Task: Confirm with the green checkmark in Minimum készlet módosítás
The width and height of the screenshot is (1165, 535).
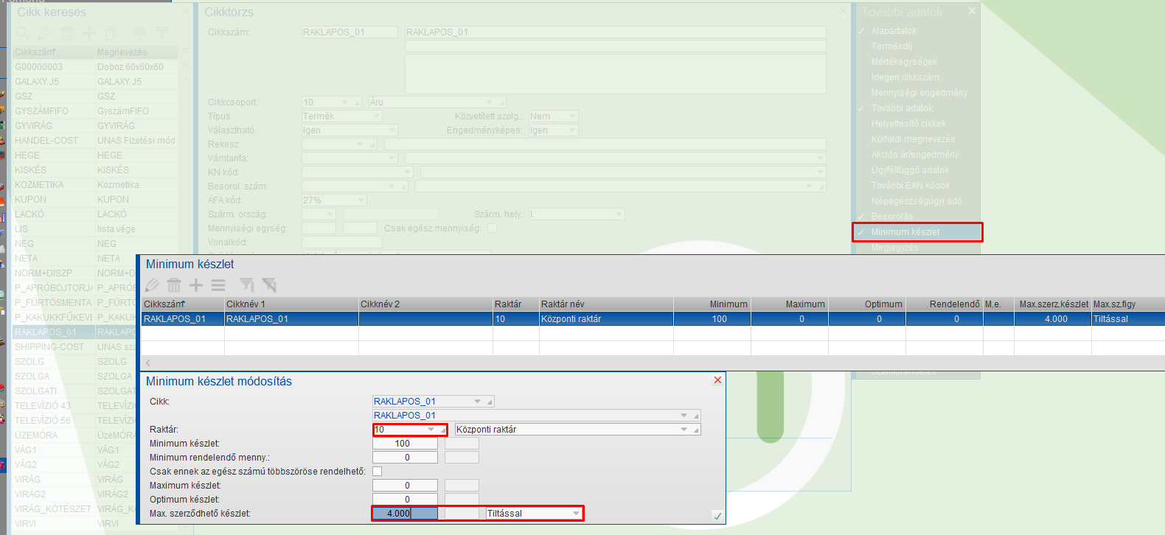Action: [x=717, y=516]
